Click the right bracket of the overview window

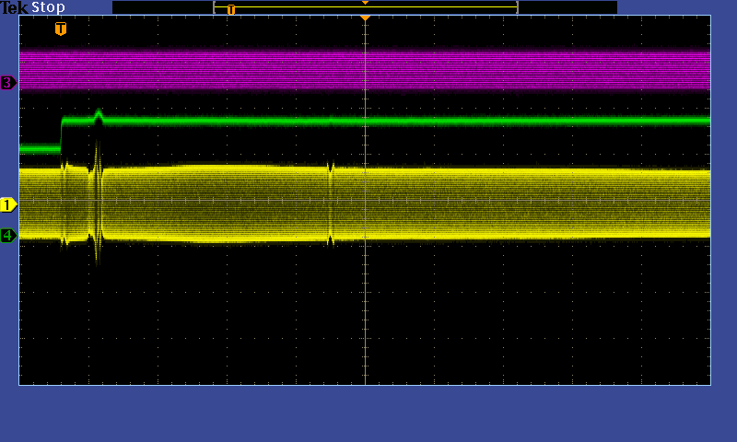tap(517, 7)
